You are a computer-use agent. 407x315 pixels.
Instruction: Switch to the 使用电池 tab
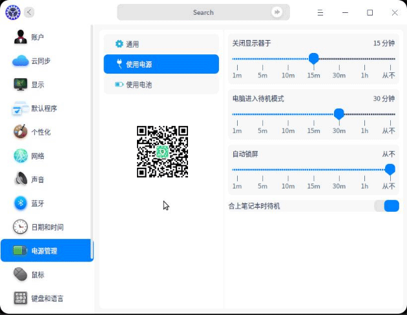pos(162,85)
